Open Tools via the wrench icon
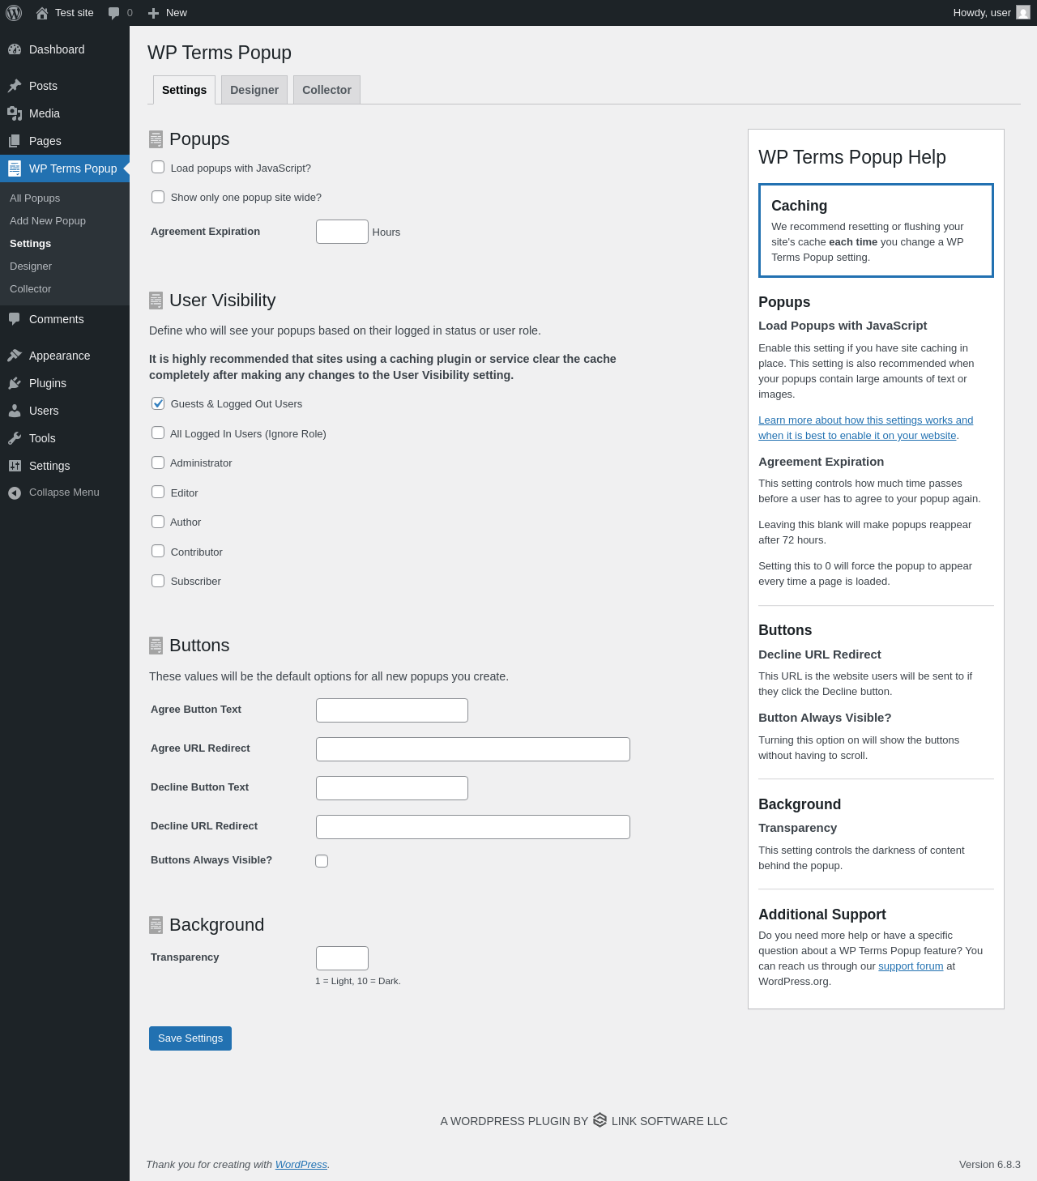Viewport: 1037px width, 1181px height. [15, 438]
